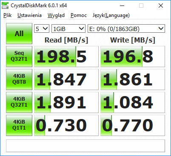Select the 4KiB Q8T8 write result 1.861
Viewport: 171px width, 156px height.
pos(133,79)
